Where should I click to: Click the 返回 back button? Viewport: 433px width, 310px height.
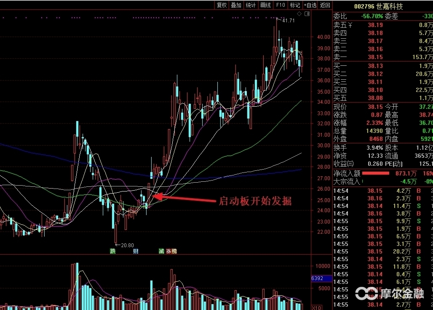[x=325, y=5]
